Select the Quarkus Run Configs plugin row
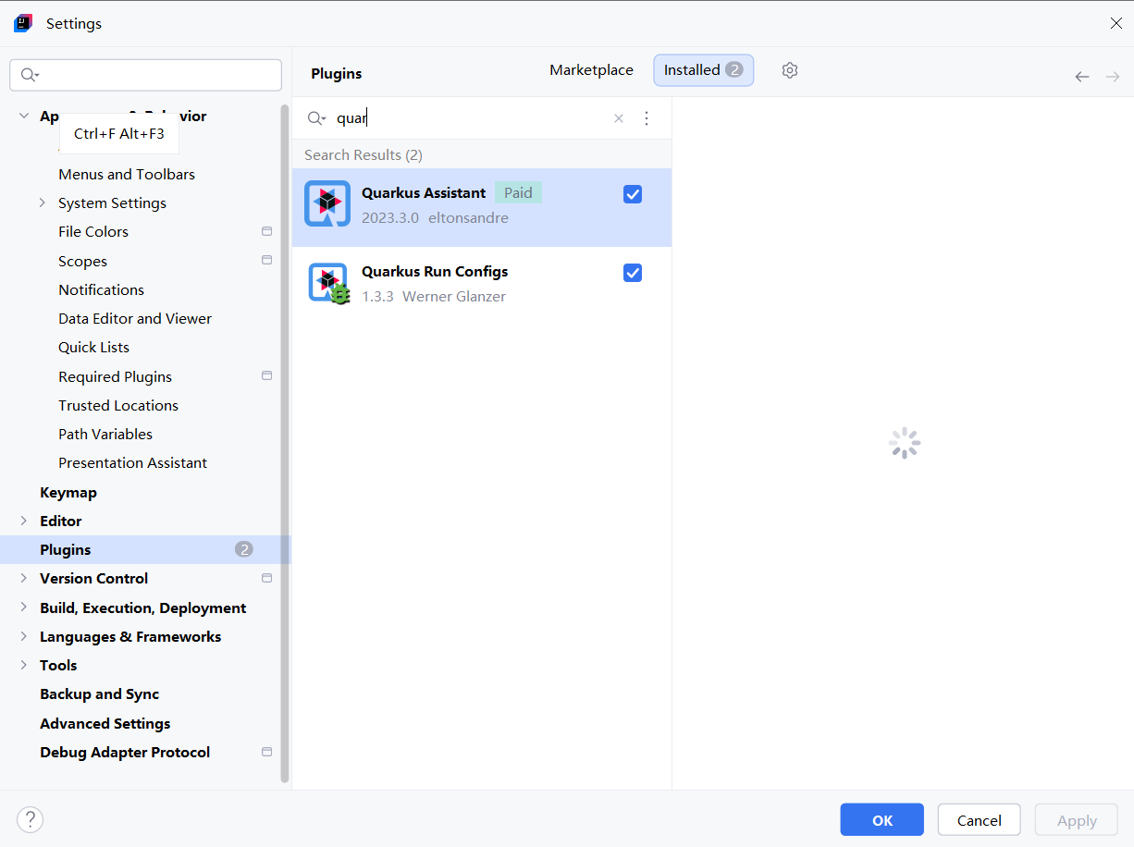The image size is (1134, 847). point(482,284)
